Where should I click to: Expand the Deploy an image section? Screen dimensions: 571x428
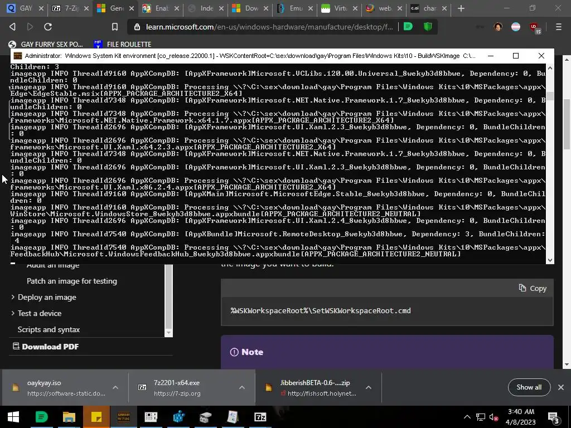(x=13, y=297)
